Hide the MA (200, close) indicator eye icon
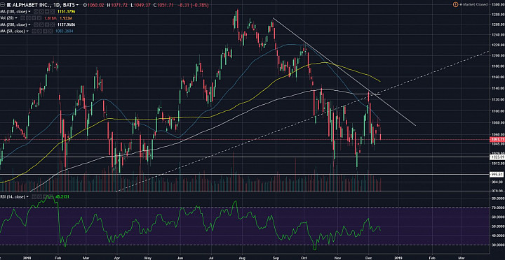 [36, 24]
